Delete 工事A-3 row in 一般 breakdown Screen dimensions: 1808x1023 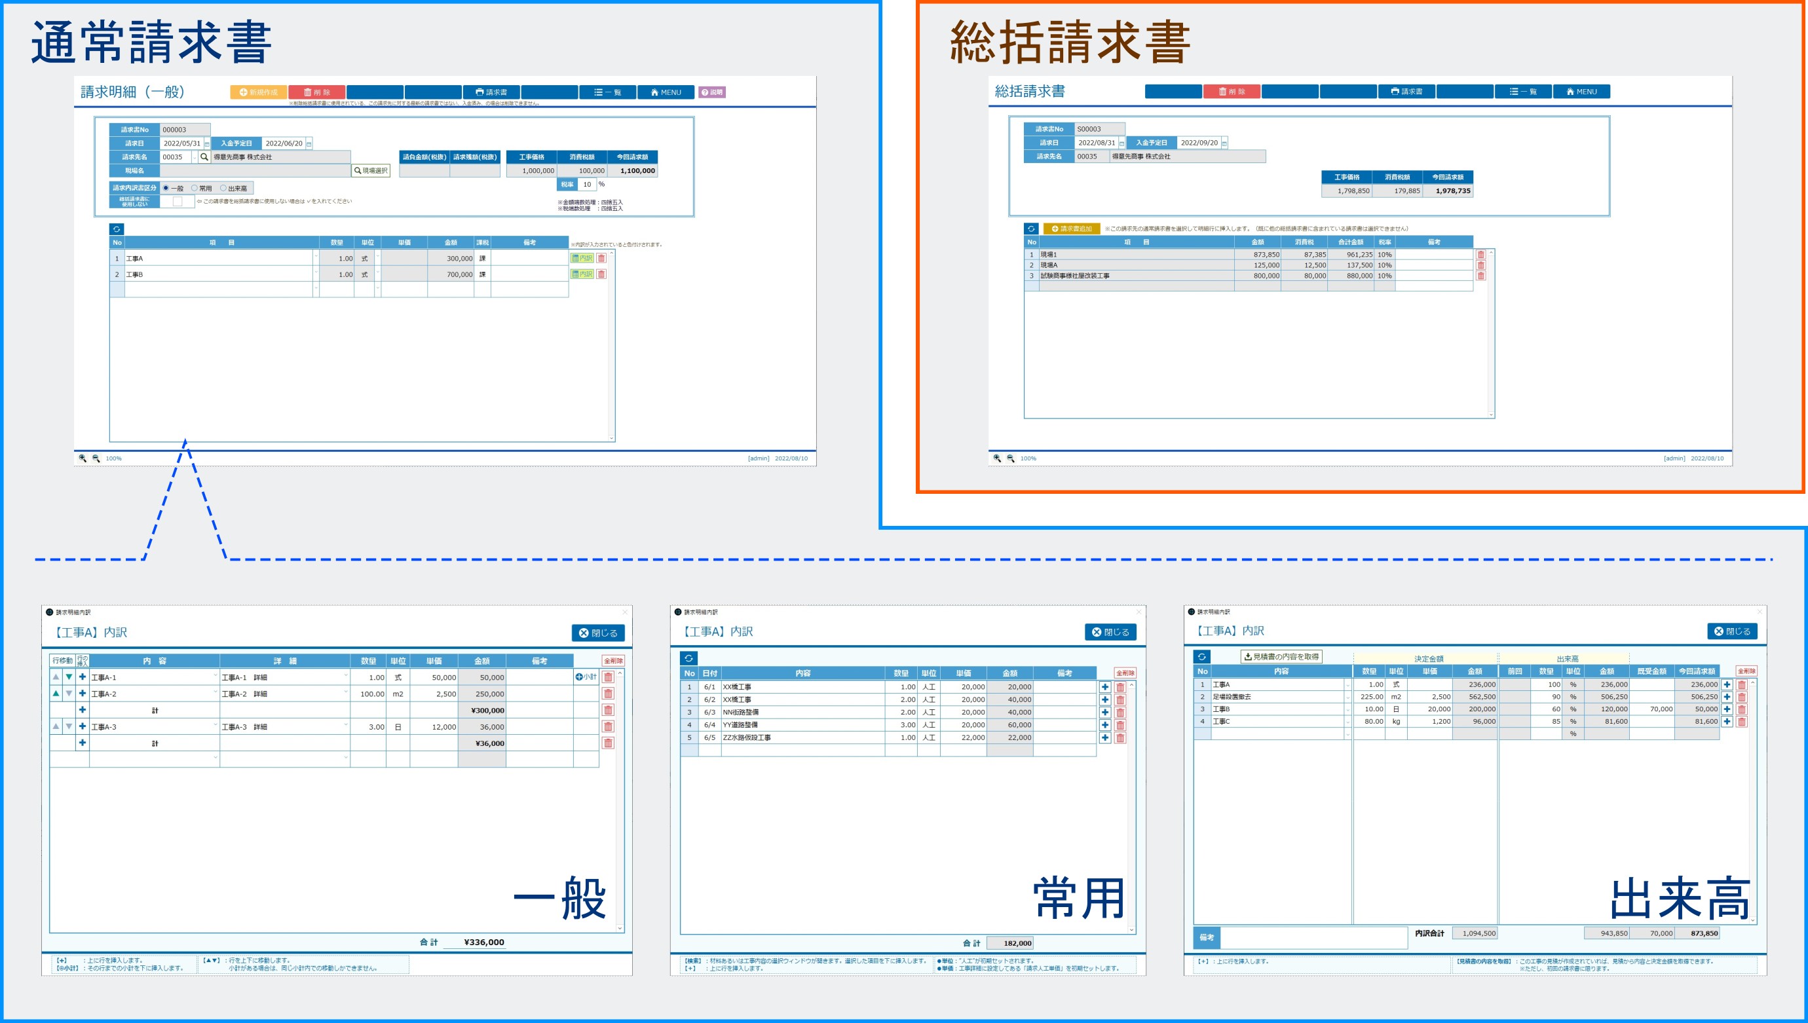609,726
